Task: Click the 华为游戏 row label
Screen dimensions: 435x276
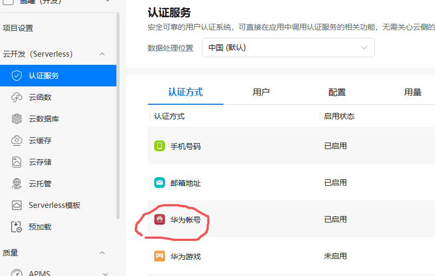Action: tap(186, 257)
